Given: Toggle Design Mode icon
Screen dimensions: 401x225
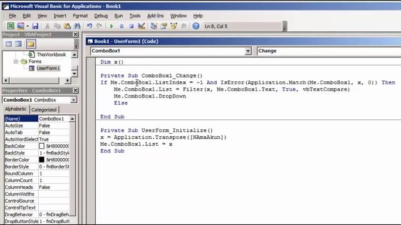Looking at the screenshot, I should 142,26.
